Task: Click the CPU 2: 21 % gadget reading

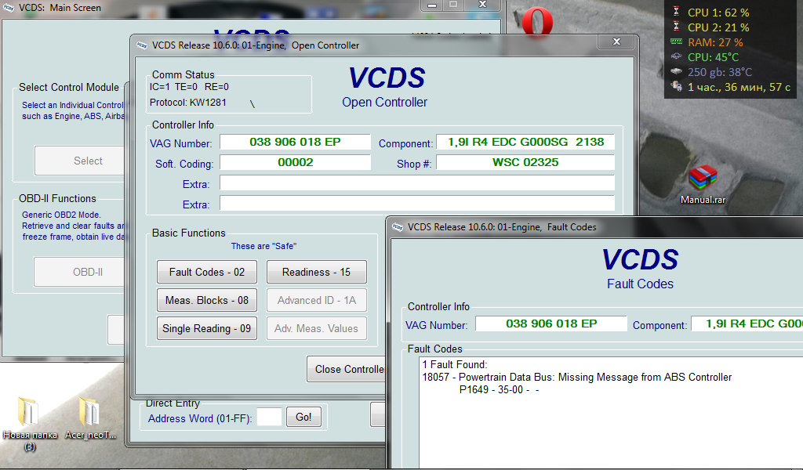Action: (718, 27)
